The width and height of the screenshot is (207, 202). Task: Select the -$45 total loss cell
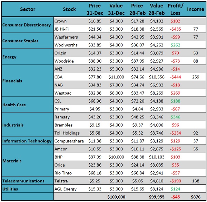tap(176, 197)
